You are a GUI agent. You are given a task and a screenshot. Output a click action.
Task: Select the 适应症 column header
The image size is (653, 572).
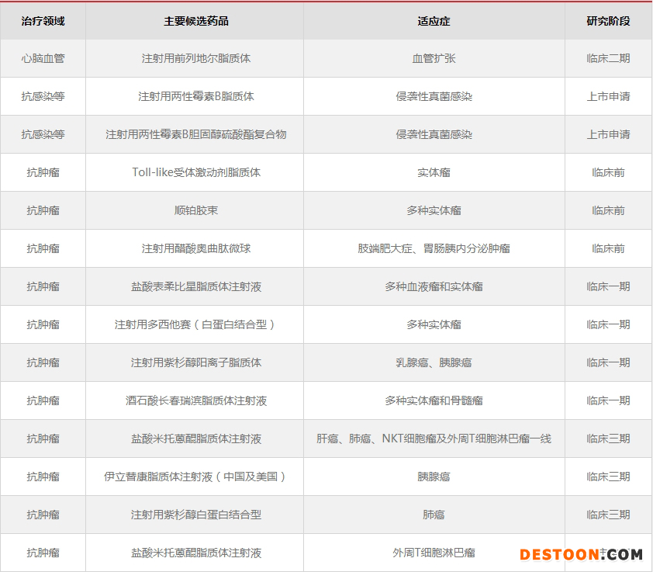(434, 21)
